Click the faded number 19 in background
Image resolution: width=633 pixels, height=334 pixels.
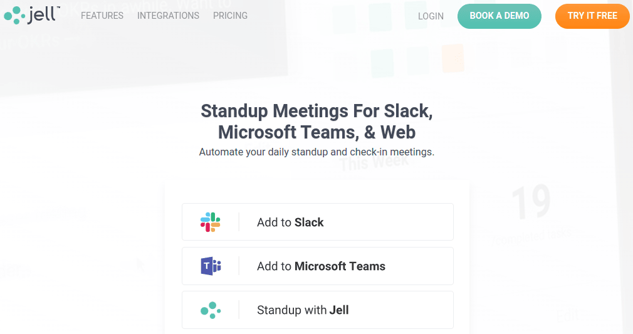pos(531,202)
